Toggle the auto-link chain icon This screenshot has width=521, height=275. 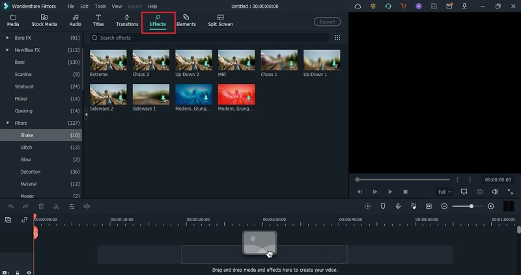tap(24, 220)
